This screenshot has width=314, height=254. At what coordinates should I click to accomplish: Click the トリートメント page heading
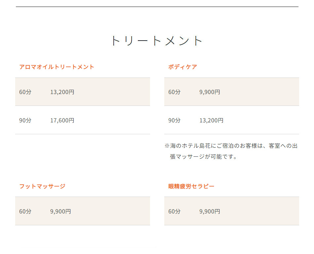pyautogui.click(x=157, y=41)
